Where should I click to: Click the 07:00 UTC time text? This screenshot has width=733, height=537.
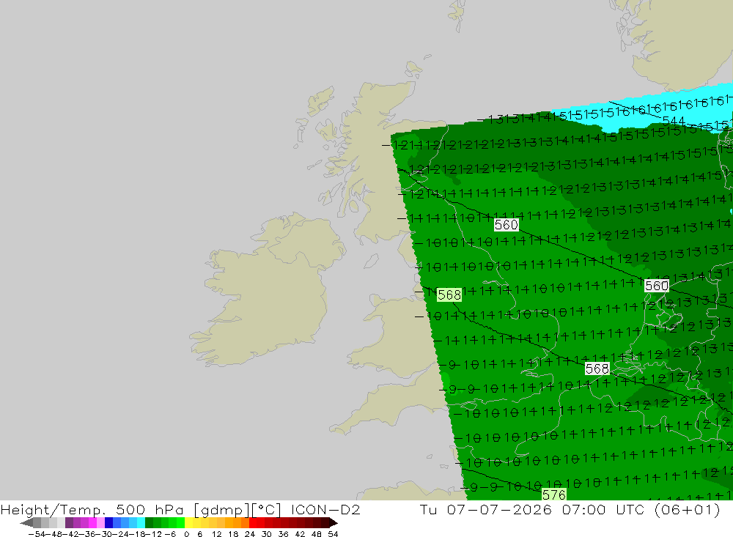tap(604, 509)
